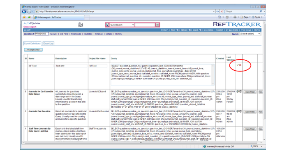Click the QuickSearch text field
This screenshot has width=286, height=155.
point(145,25)
